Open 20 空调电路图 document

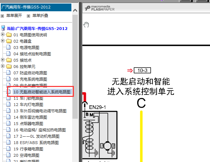[x=26, y=155]
